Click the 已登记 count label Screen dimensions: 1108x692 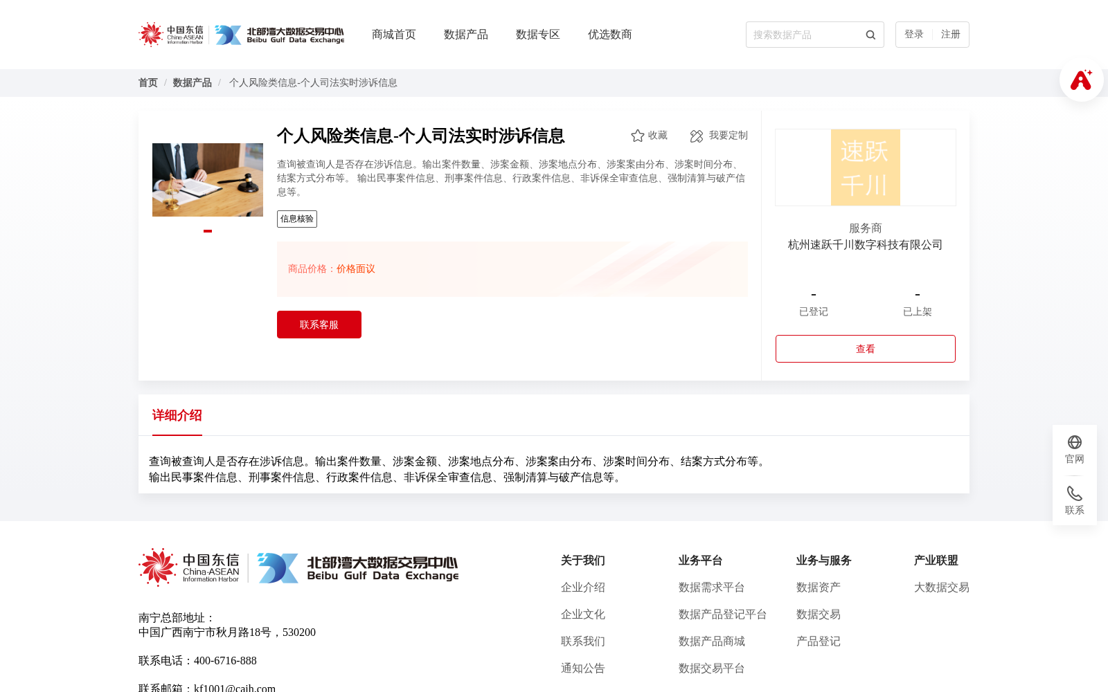[814, 311]
